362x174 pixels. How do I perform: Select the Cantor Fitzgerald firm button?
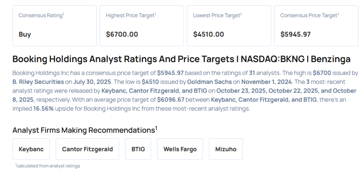(87, 149)
